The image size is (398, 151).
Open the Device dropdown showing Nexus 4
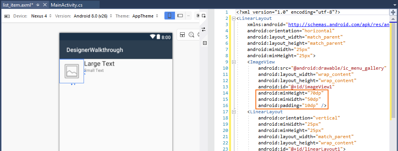tap(41, 16)
